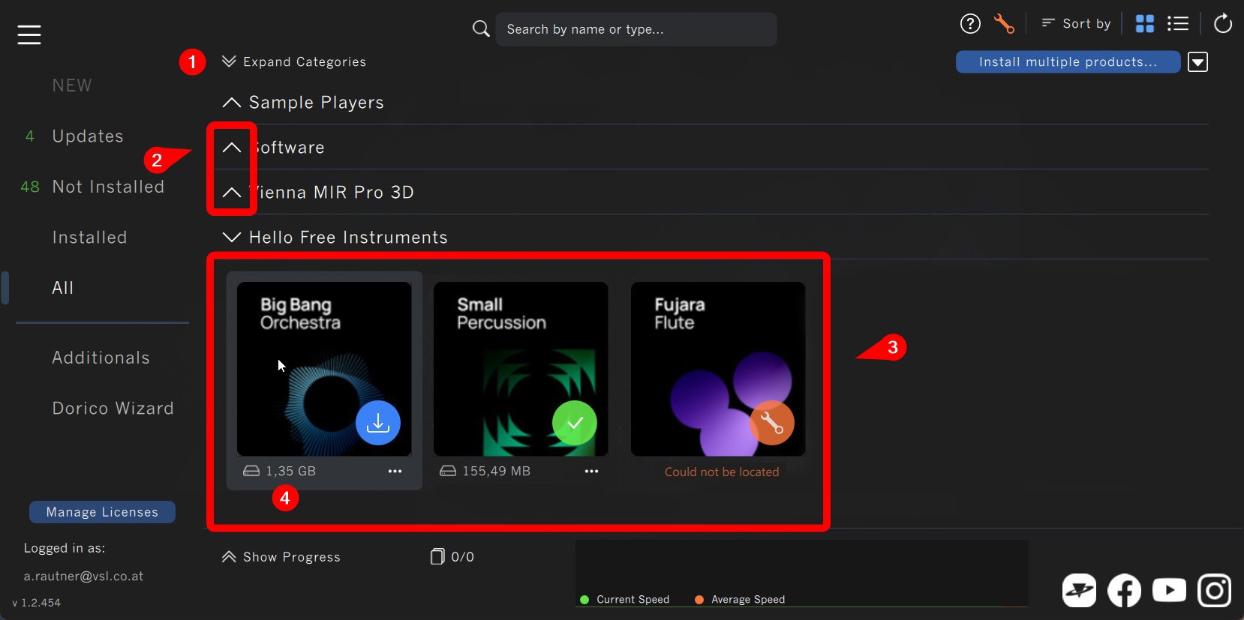Screen dimensions: 1244x620
Task: Click Install multiple products button
Action: tap(1068, 62)
